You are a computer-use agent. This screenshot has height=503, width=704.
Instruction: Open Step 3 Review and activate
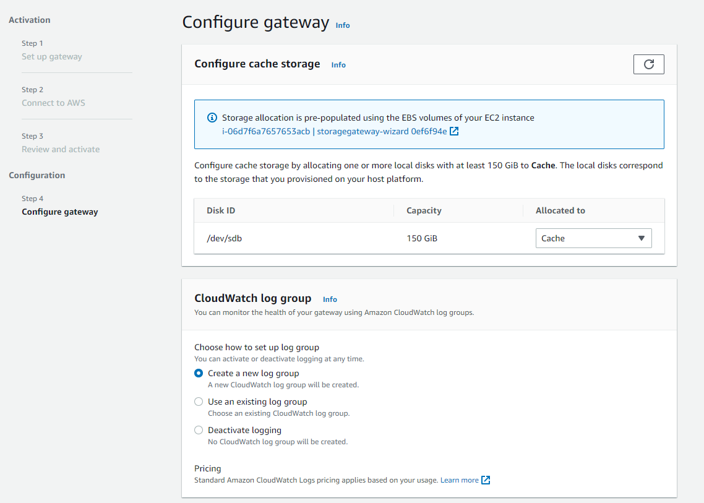pos(61,149)
